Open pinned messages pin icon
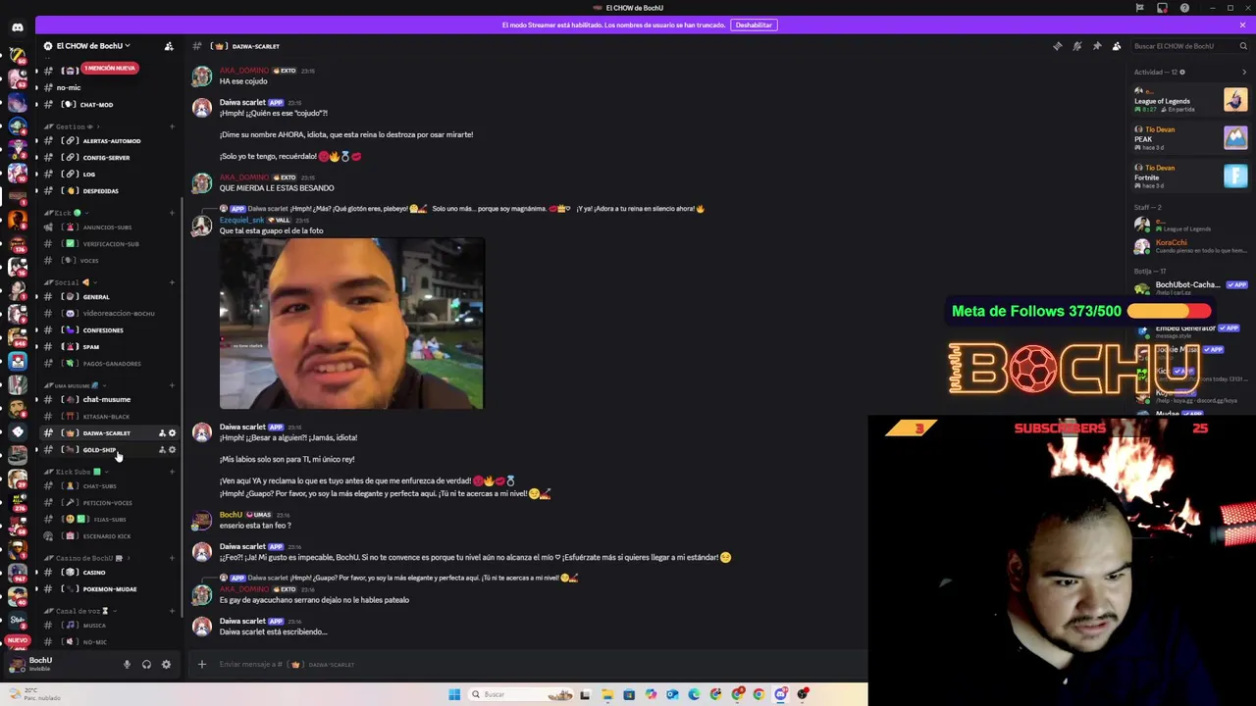This screenshot has height=706, width=1256. click(1096, 46)
